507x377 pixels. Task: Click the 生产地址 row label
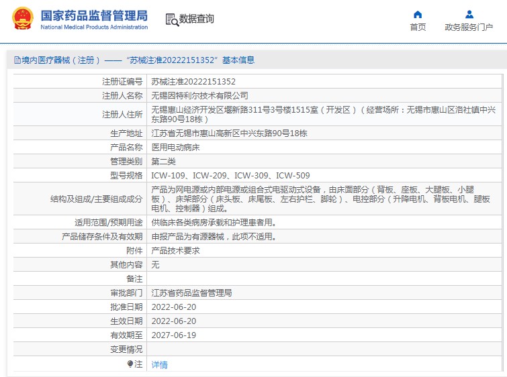point(126,133)
